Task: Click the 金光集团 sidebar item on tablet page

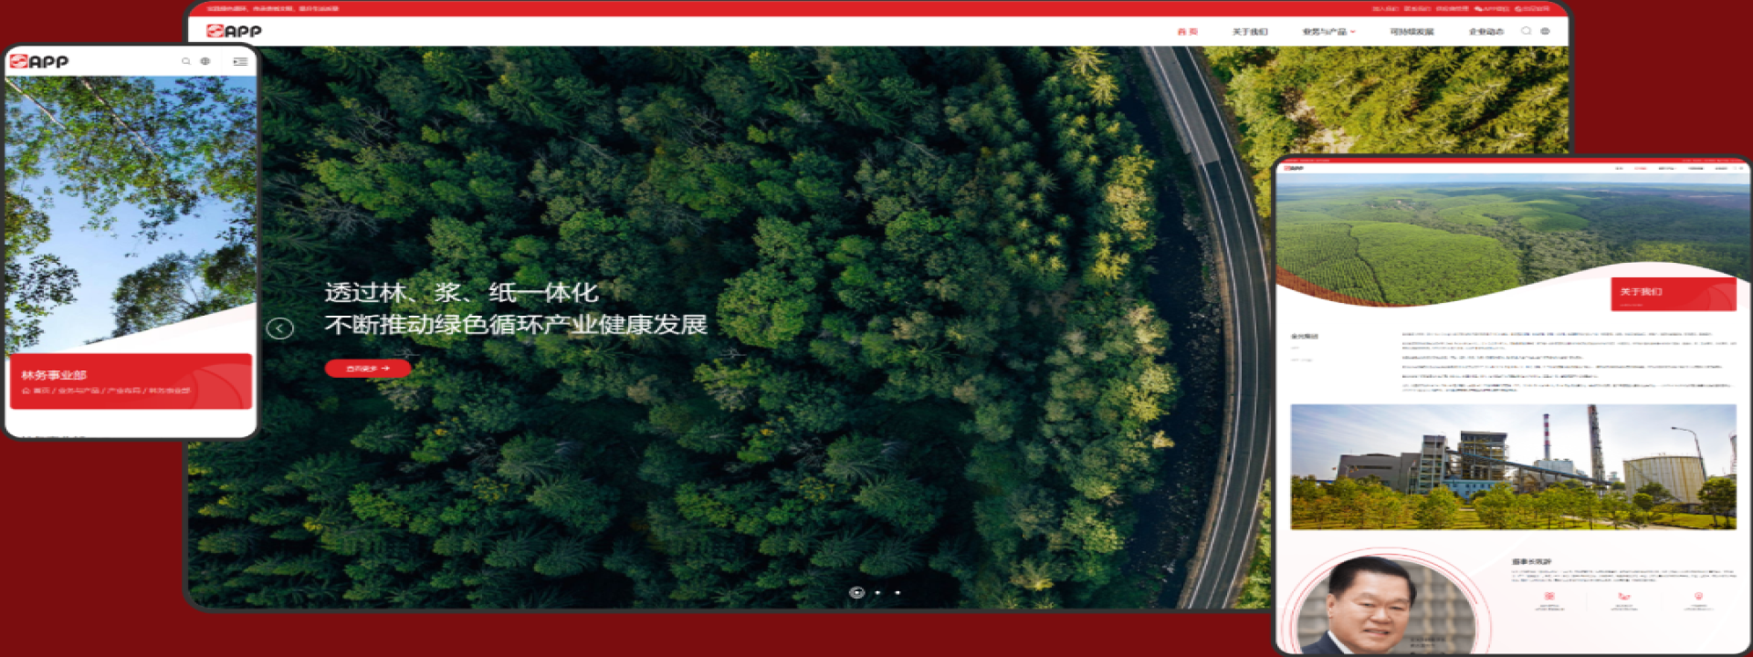Action: pos(1305,337)
